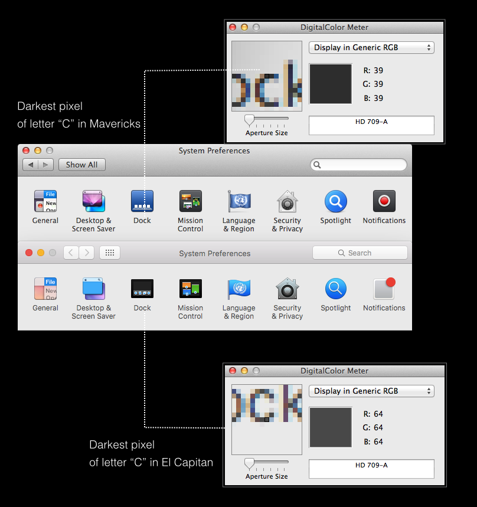Viewport: 477px width, 507px height.
Task: Click System Preferences title in El Capitan window
Action: (x=215, y=254)
